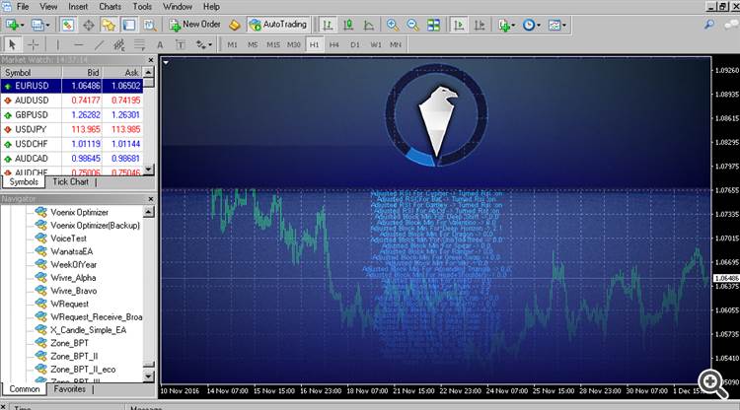Screen dimensions: 740x410
Task: Switch to Navigator Favorites tab
Action: click(69, 389)
